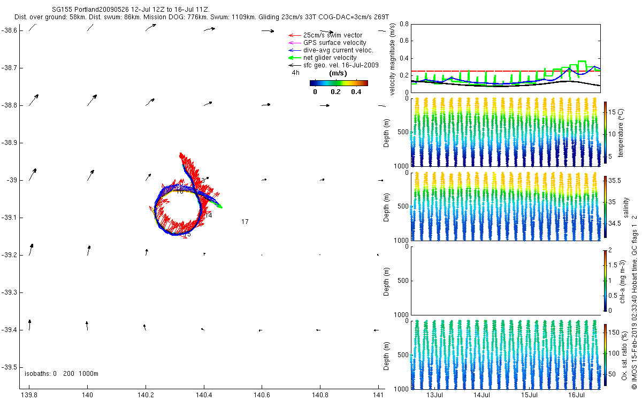
Task: Click the black sfc geo. vel. legend arrow
Action: 294,65
